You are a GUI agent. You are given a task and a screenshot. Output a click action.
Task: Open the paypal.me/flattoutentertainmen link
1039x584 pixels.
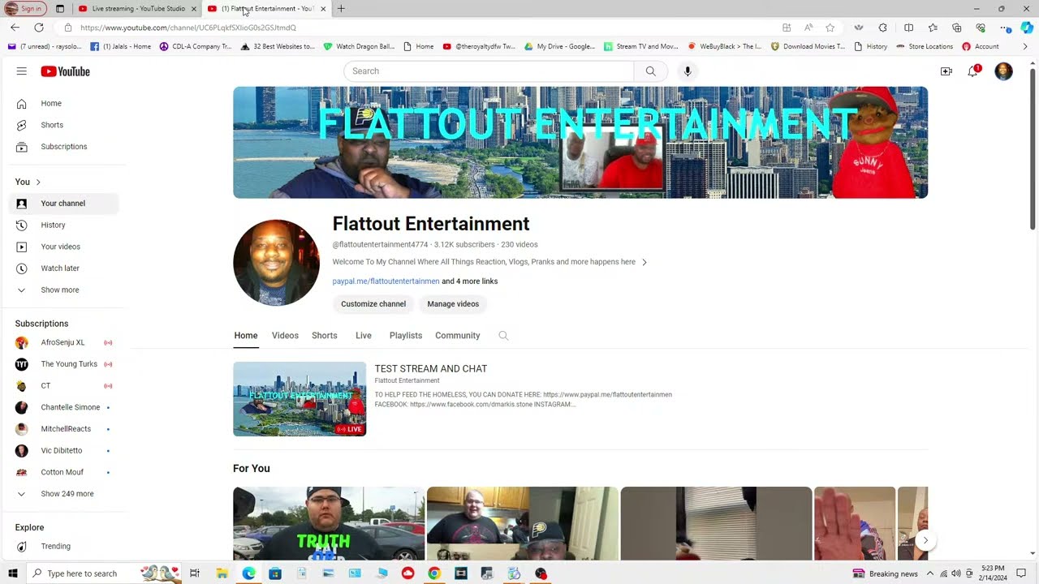point(386,281)
